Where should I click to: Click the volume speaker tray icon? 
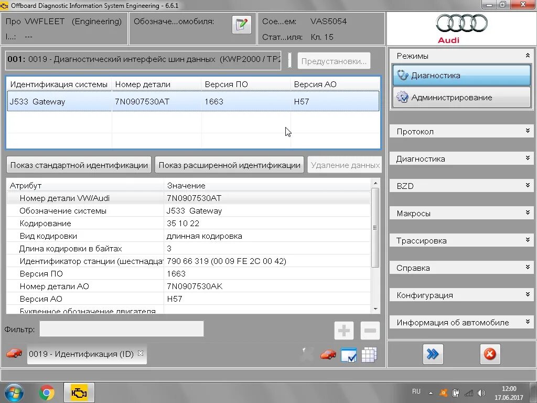(481, 393)
